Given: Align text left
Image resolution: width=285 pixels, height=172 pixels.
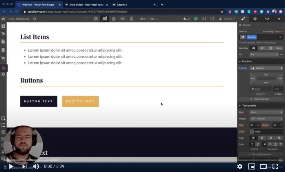Looking at the screenshot, I should click(254, 138).
